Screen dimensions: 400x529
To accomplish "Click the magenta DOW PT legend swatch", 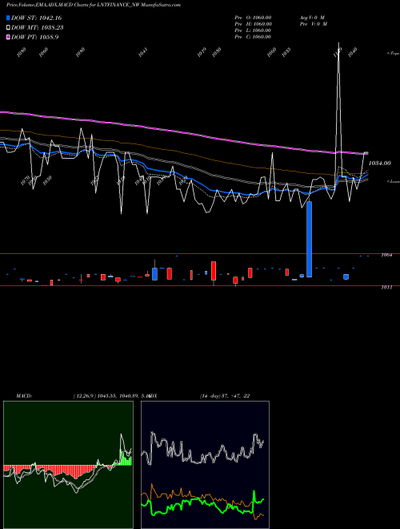I will (8, 37).
